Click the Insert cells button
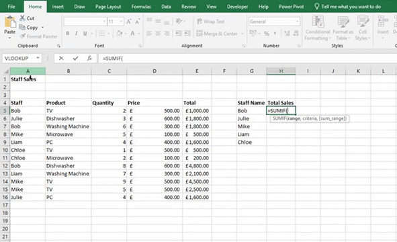This screenshot has width=397, height=242. tap(383, 28)
